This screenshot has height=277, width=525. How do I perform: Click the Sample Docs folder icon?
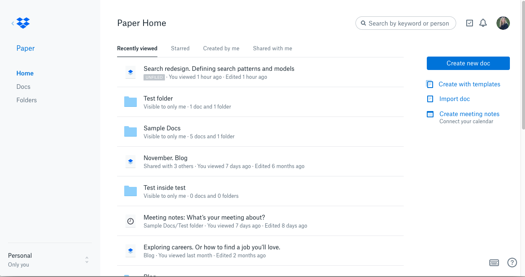tap(131, 132)
